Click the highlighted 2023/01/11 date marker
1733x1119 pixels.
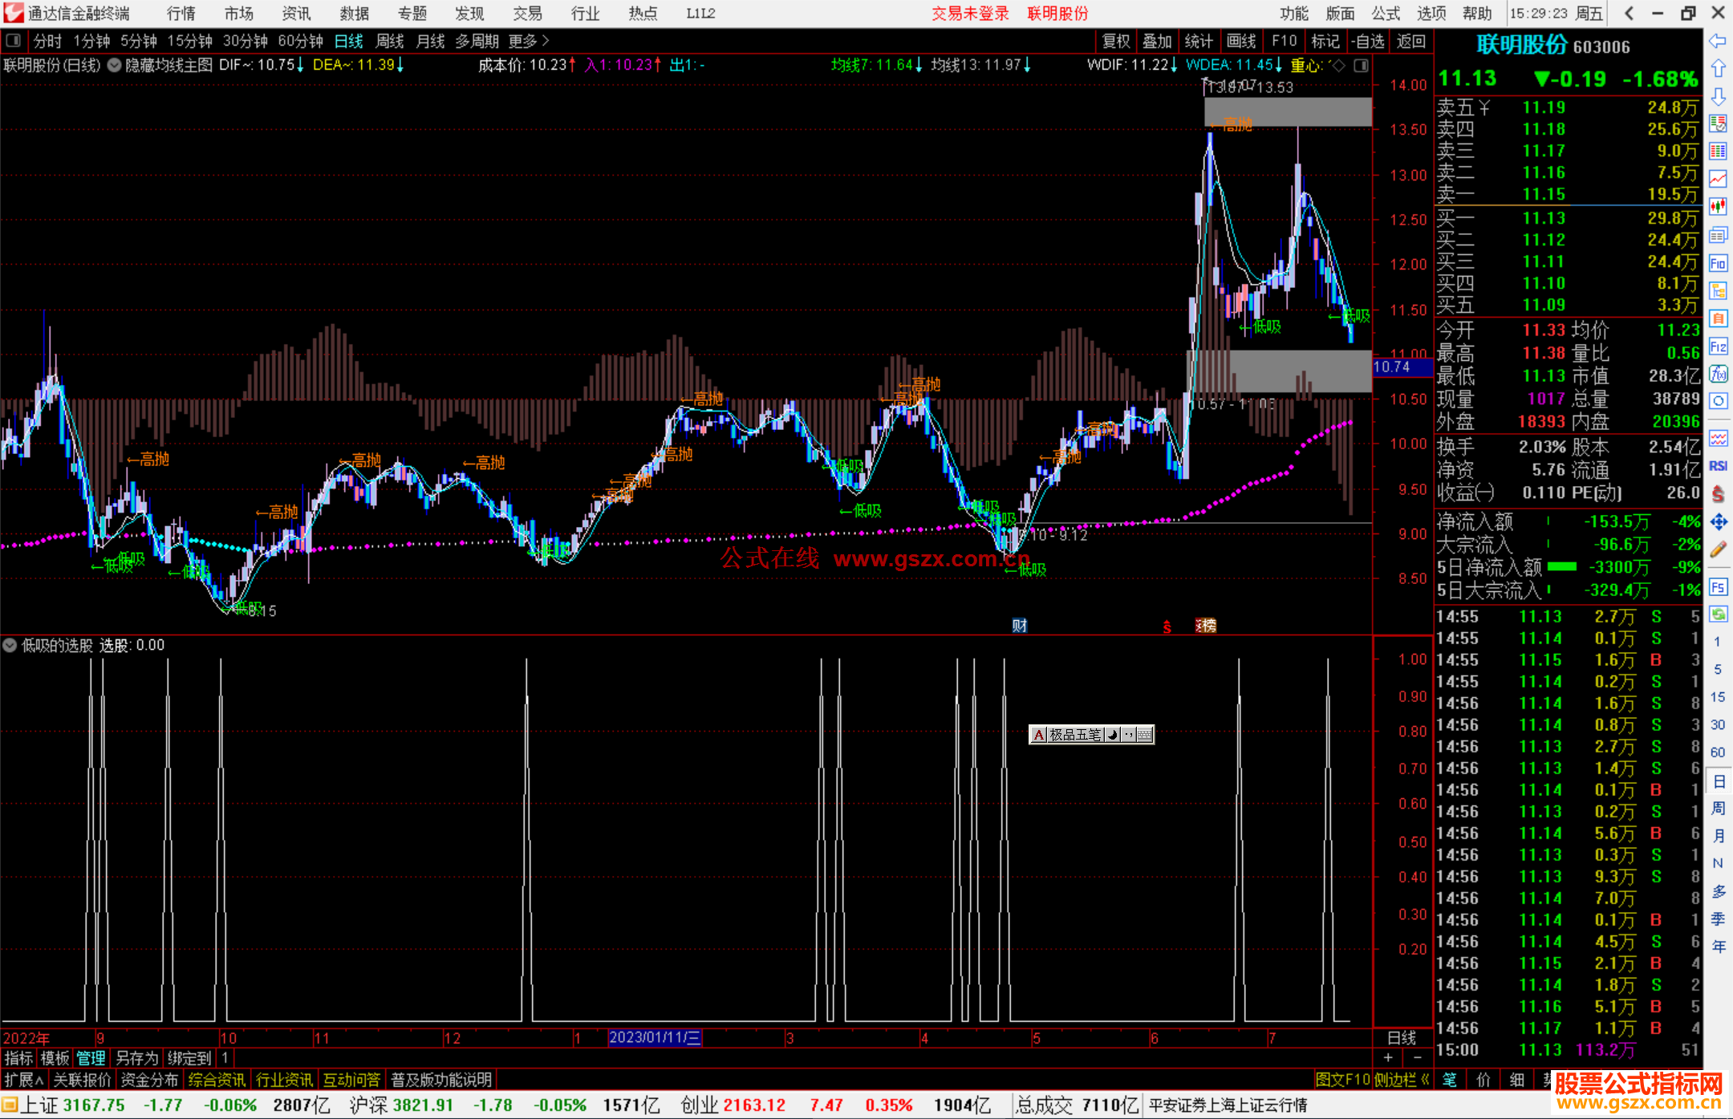[x=655, y=1038]
